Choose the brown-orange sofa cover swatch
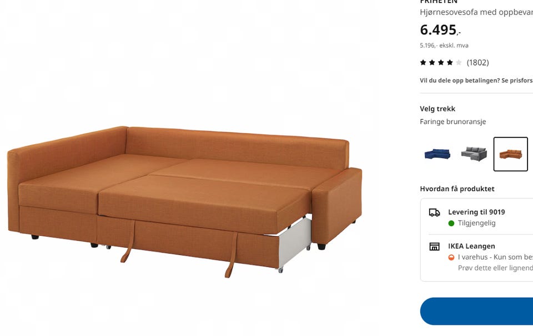The width and height of the screenshot is (533, 336). [511, 154]
